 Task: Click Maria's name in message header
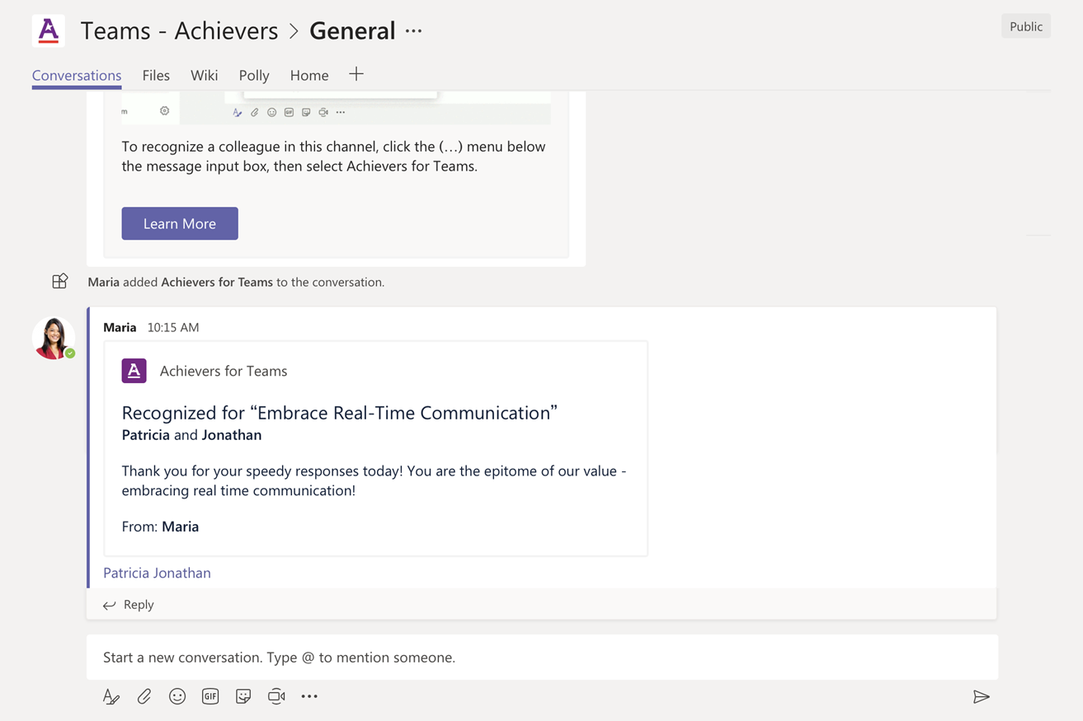click(120, 327)
